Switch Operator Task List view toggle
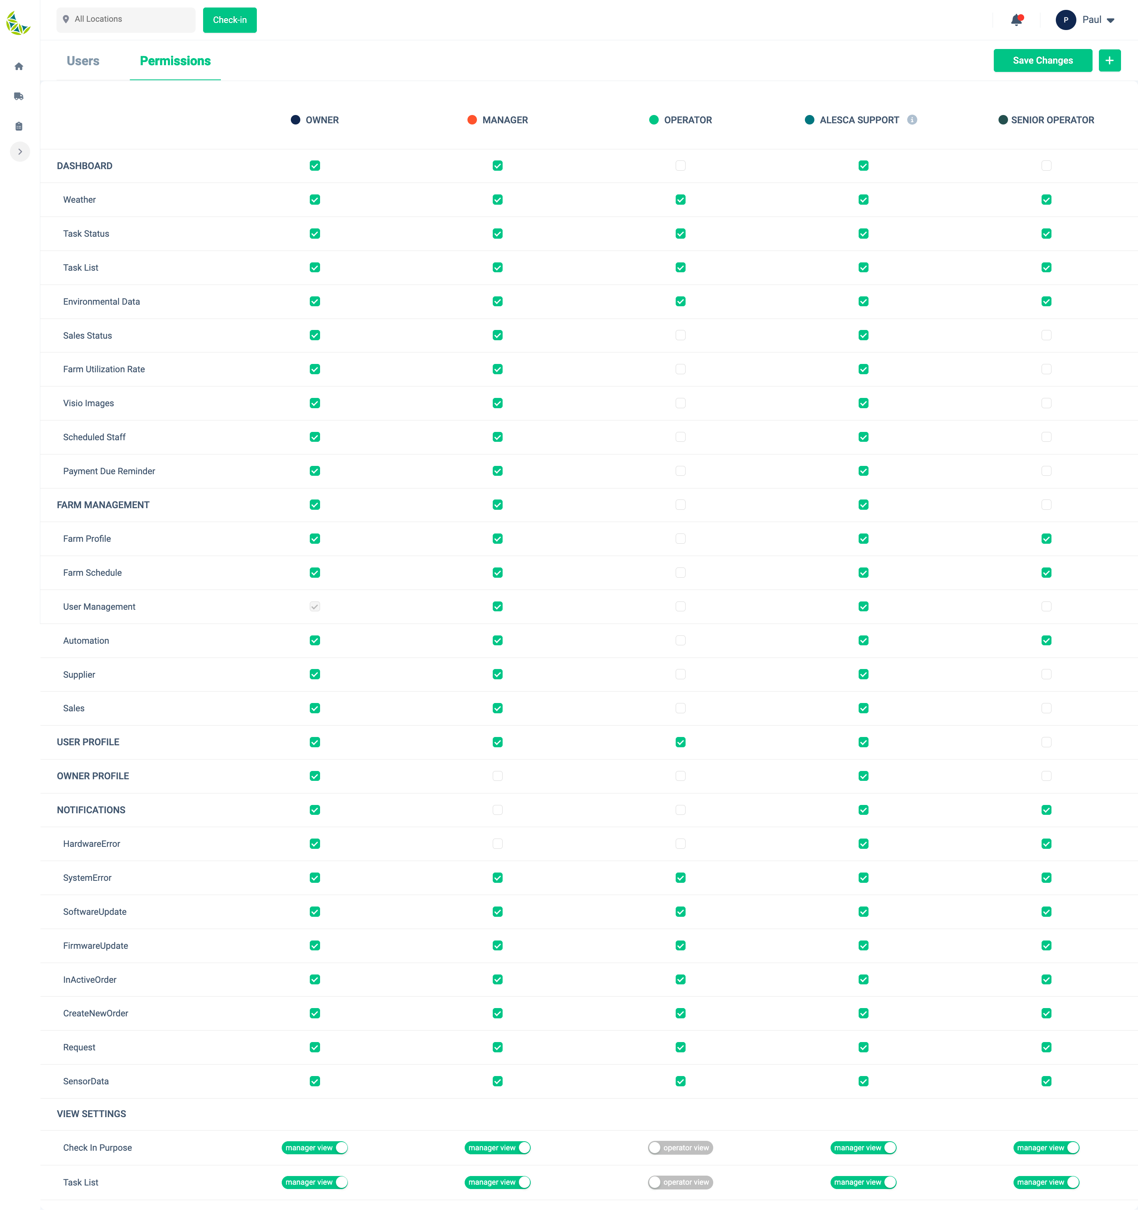Screen dimensions: 1138x1210 pyautogui.click(x=680, y=1183)
